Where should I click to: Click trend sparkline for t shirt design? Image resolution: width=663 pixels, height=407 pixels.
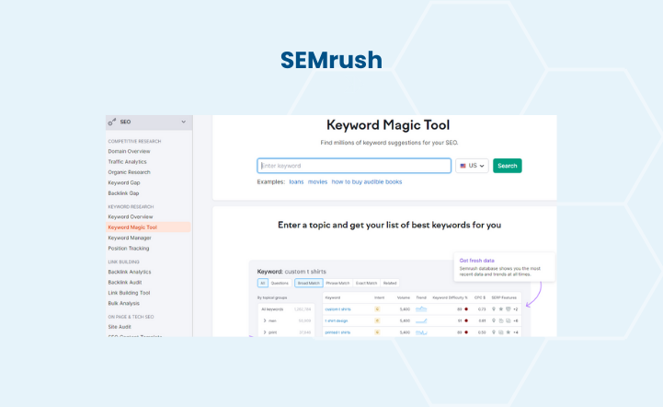(x=421, y=321)
